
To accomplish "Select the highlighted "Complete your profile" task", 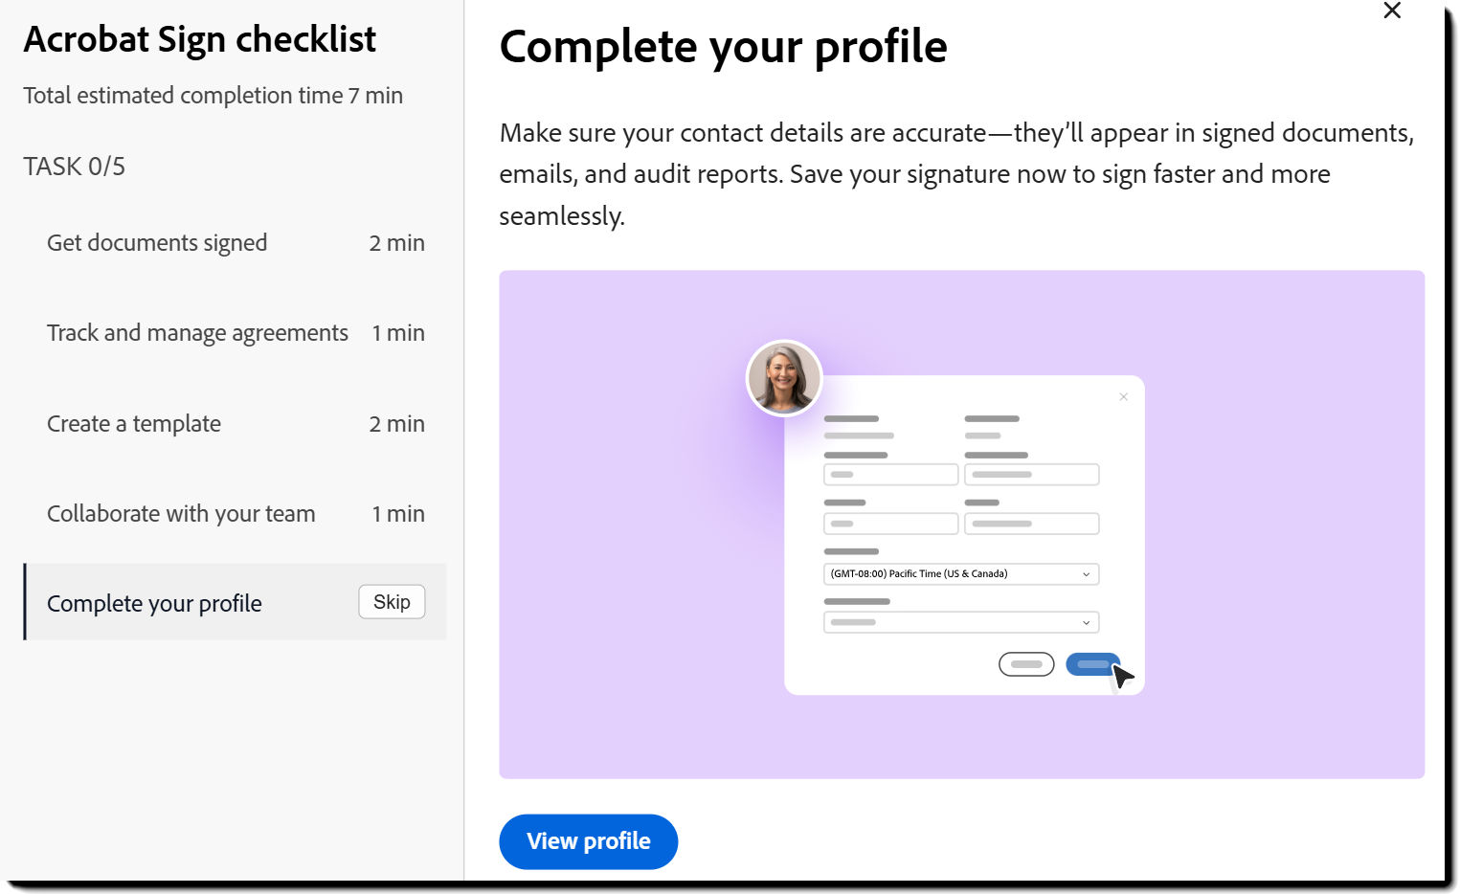I will [x=154, y=603].
